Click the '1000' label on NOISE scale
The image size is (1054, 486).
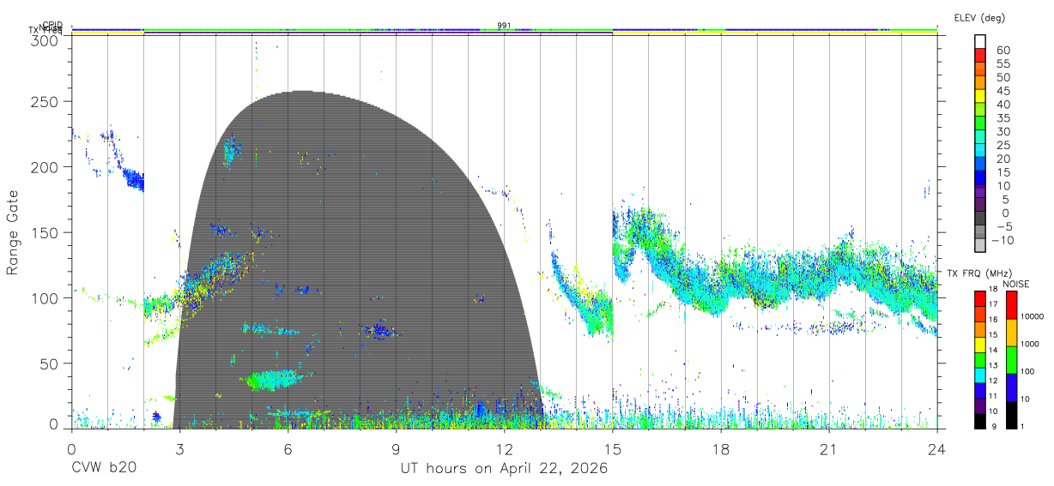1032,344
